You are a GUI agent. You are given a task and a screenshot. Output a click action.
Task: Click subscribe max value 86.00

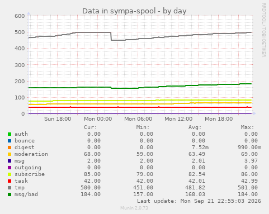pos(249,174)
